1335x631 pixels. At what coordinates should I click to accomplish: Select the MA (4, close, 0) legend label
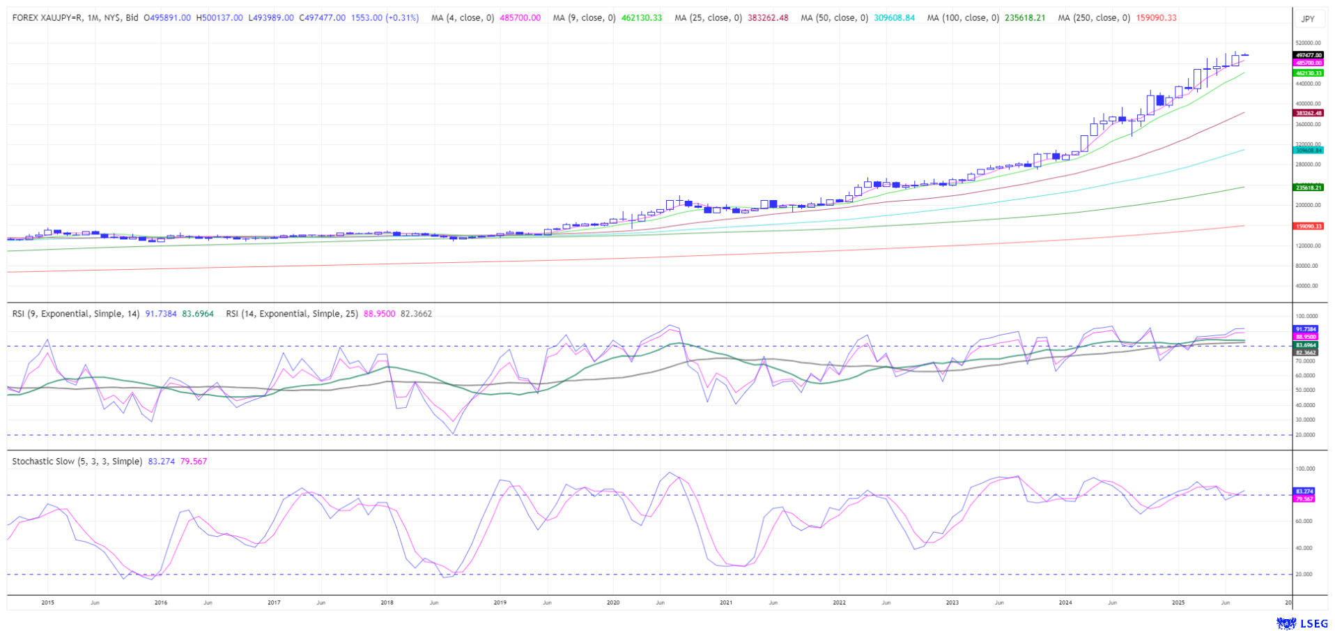(x=462, y=18)
